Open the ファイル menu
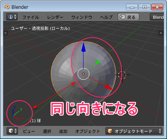 coord(31,17)
